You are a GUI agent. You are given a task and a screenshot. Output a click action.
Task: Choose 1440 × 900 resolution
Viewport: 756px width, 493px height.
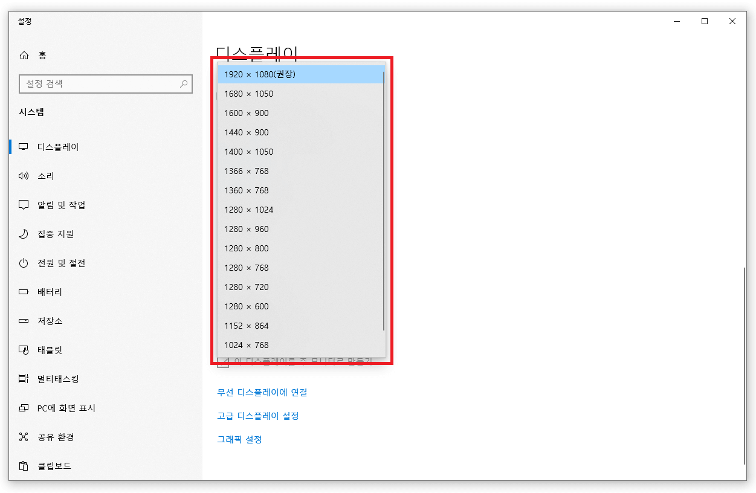point(301,132)
